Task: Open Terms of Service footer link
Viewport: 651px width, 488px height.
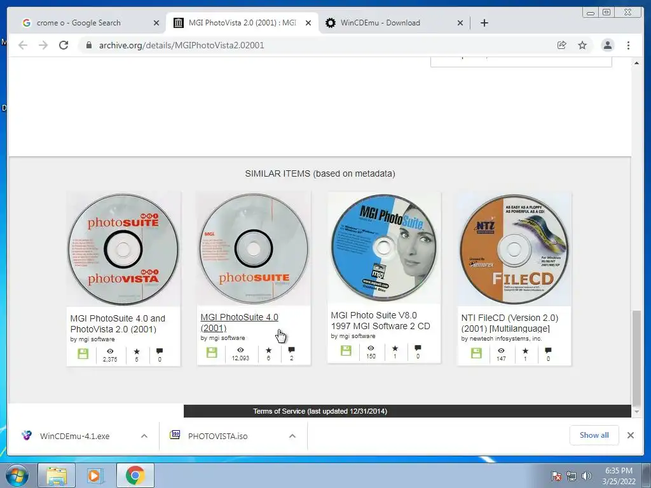Action: [x=320, y=411]
